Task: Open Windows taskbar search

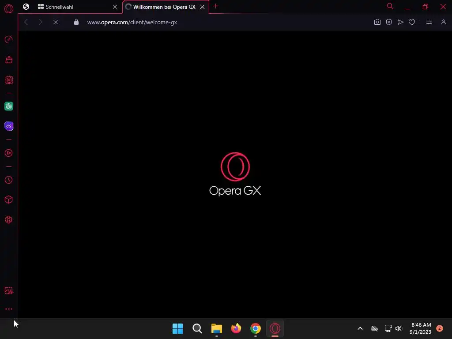Action: coord(197,328)
